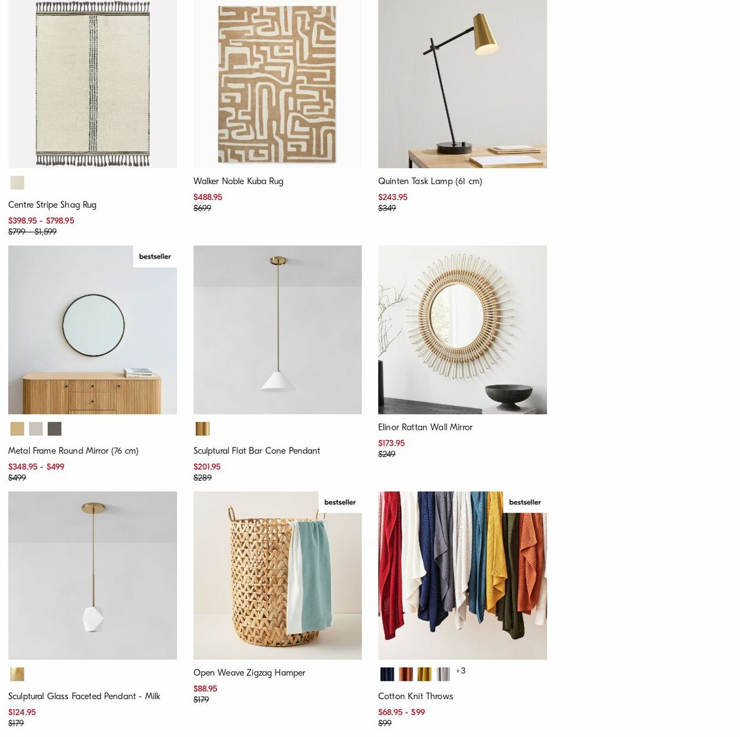The image size is (740, 737).
Task: Select the tan swatch for Metal Frame Round Mirror
Action: pos(17,428)
